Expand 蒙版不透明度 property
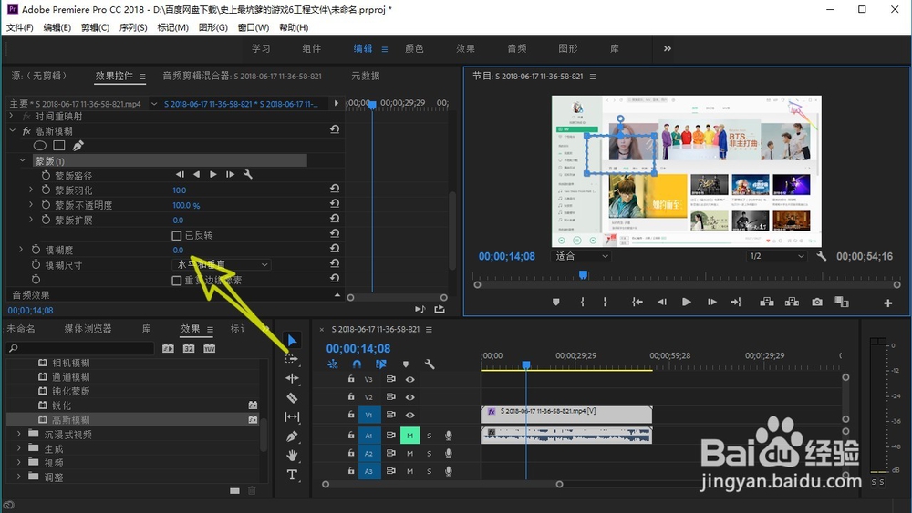This screenshot has width=912, height=513. click(31, 204)
